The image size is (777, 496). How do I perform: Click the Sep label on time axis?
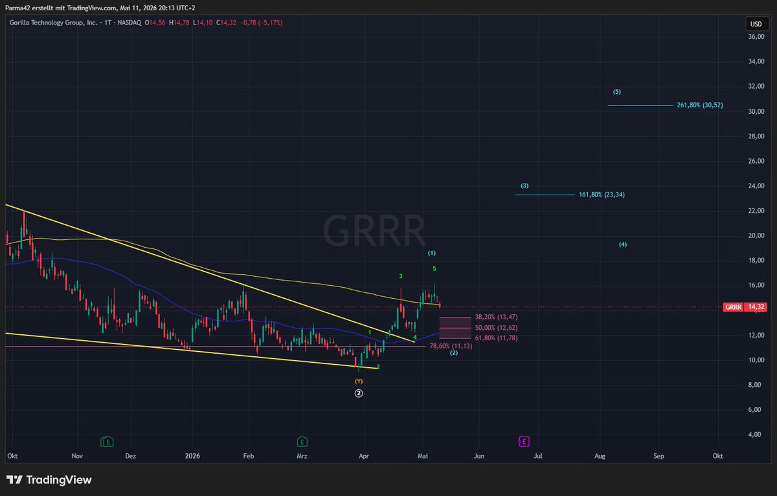pos(659,456)
